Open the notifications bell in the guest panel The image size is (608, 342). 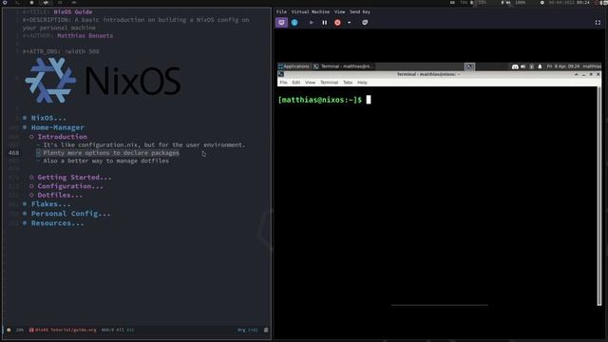[x=540, y=66]
